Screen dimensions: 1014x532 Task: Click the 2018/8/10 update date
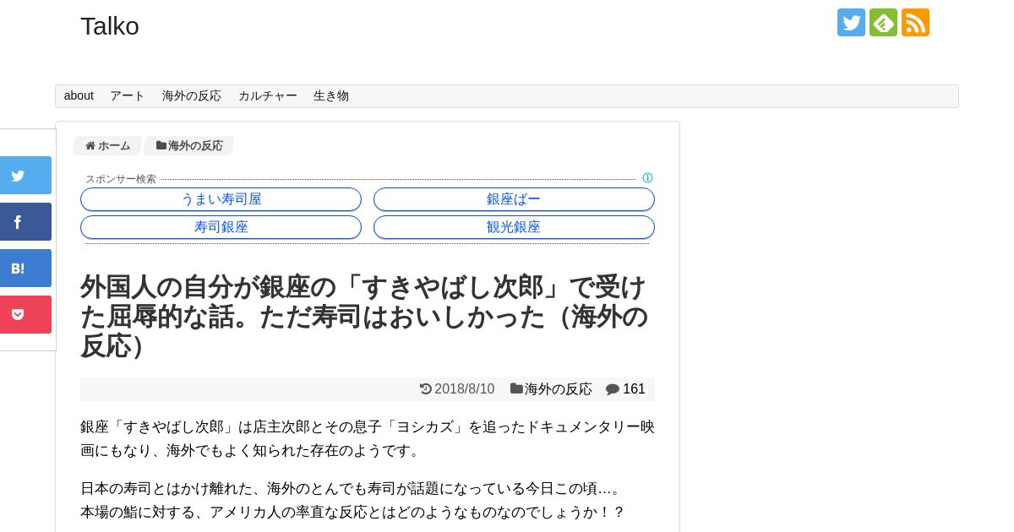tap(464, 389)
